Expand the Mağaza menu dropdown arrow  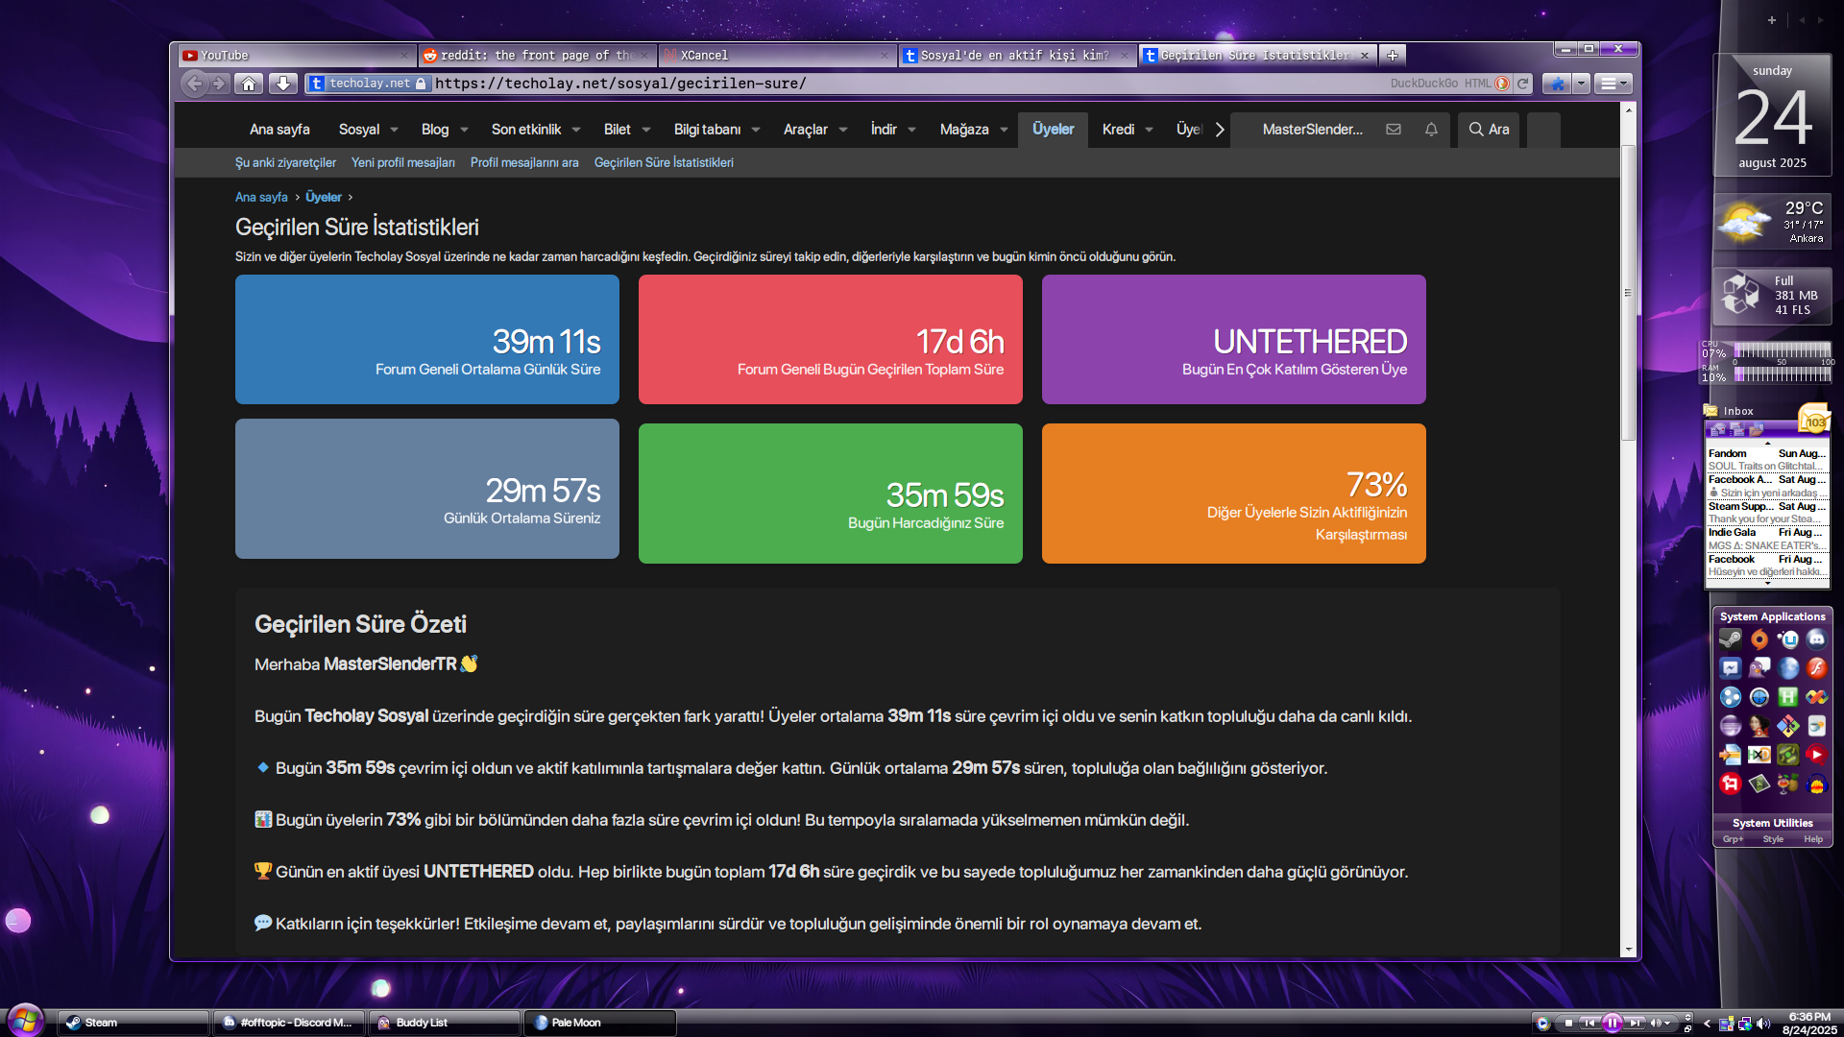coord(1004,130)
